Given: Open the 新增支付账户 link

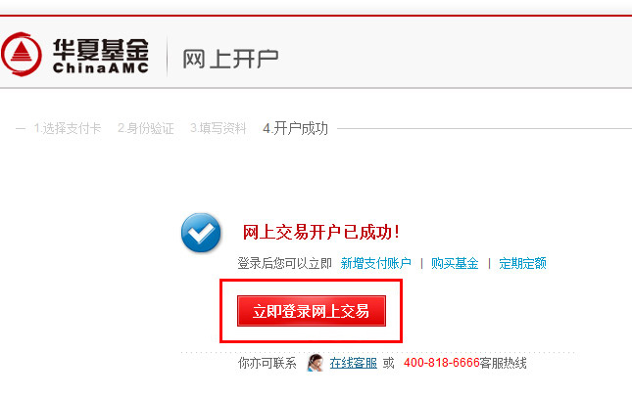Looking at the screenshot, I should coord(375,263).
